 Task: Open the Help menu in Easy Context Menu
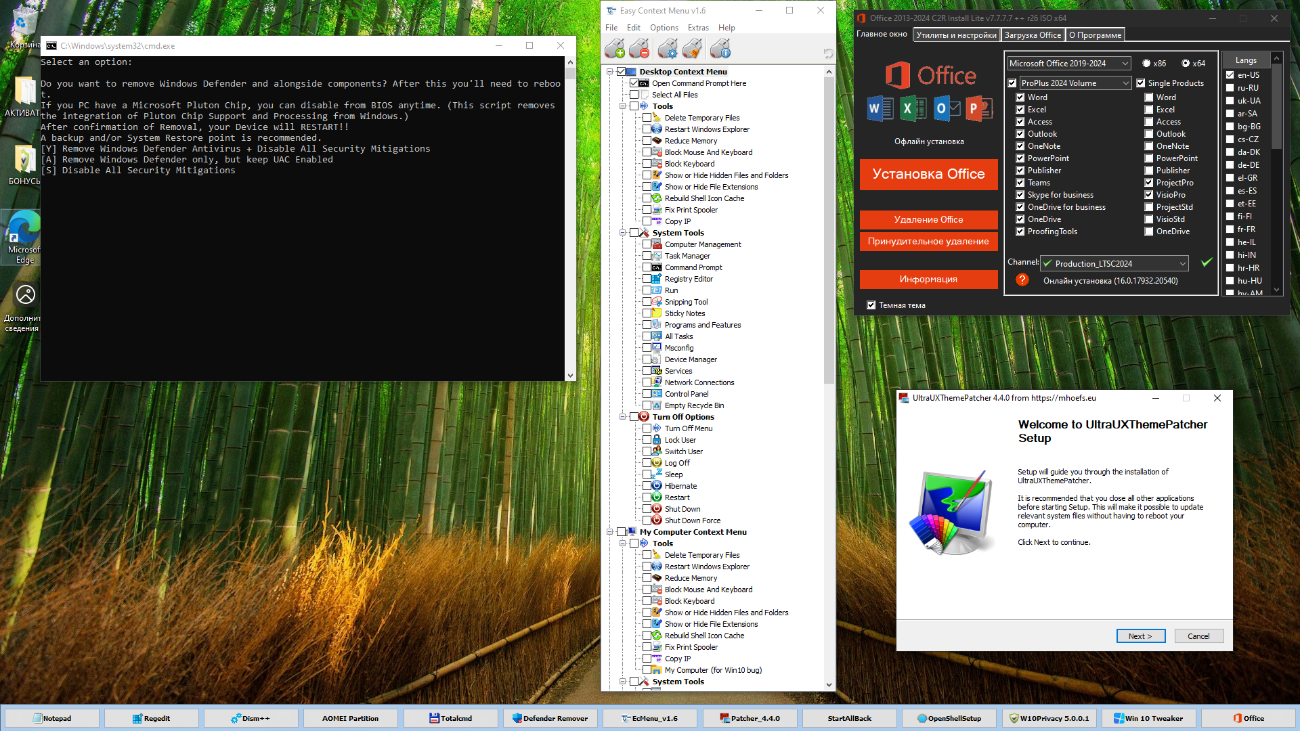pyautogui.click(x=727, y=28)
